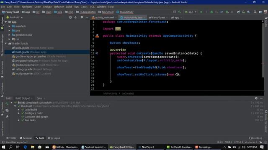Click the Debug app bug icon
This screenshot has height=150, width=268.
211,12
